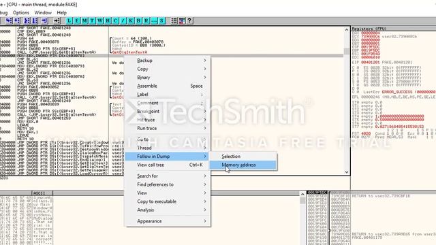436x245 pixels.
Task: Open References window with R button
Action: click(x=146, y=20)
